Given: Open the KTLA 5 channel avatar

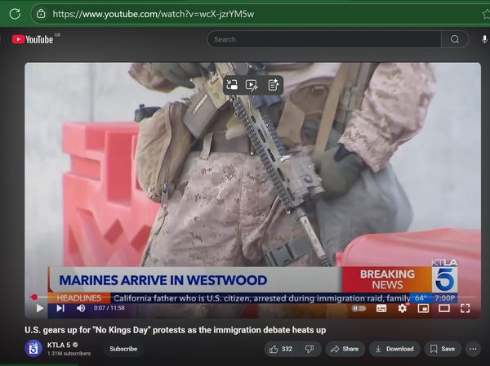Looking at the screenshot, I should pyautogui.click(x=33, y=349).
